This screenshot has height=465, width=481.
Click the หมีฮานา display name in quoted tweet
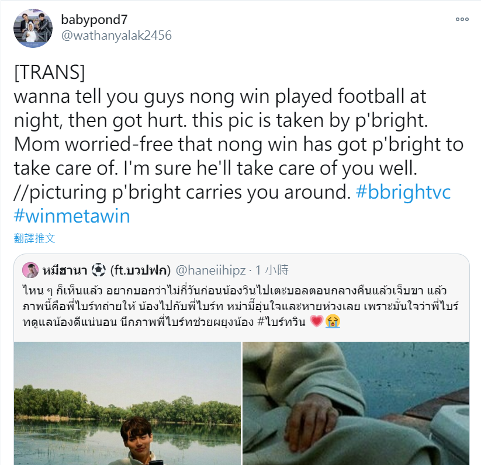pos(65,270)
